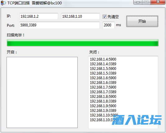This screenshot has width=166, height=133.
Task: Click the green scan progress bar
Action: pyautogui.click(x=83, y=43)
